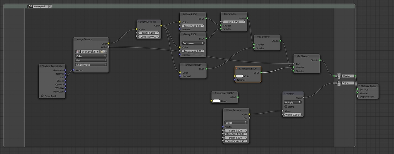This screenshot has width=394, height=154.
Task: Select the Add Shader node by its header
Action: 267,36
